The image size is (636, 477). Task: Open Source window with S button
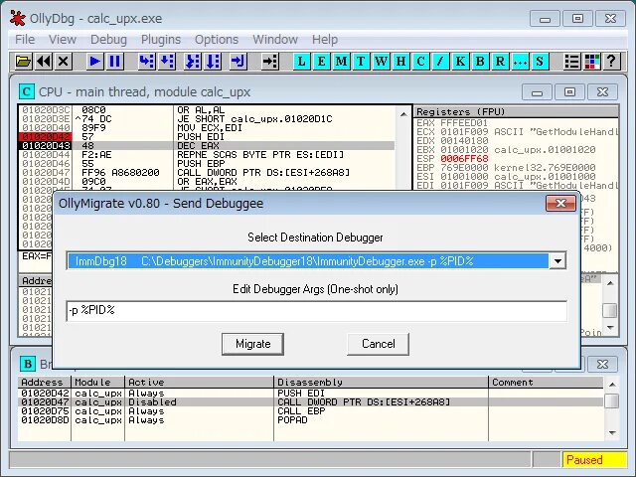click(540, 62)
